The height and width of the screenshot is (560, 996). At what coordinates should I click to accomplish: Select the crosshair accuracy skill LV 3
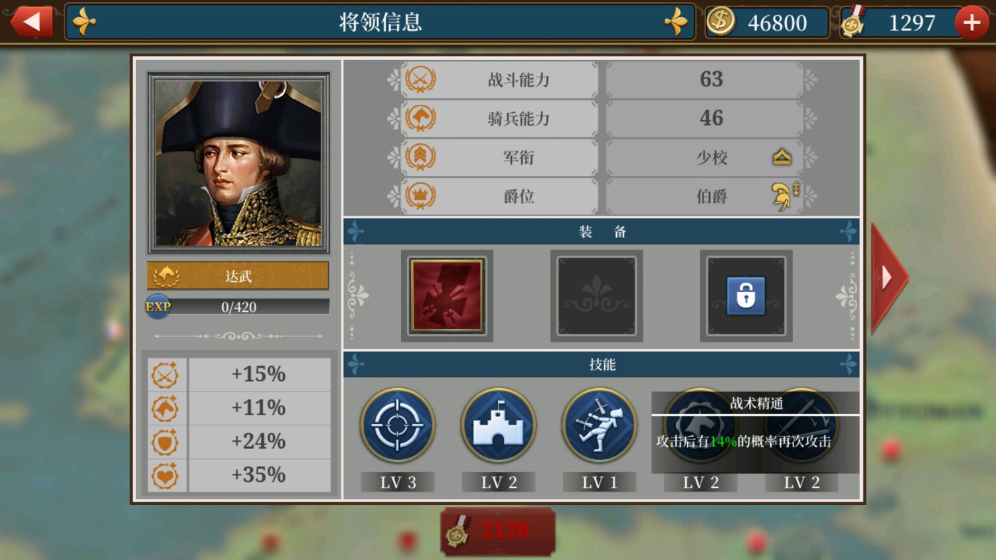(x=398, y=425)
